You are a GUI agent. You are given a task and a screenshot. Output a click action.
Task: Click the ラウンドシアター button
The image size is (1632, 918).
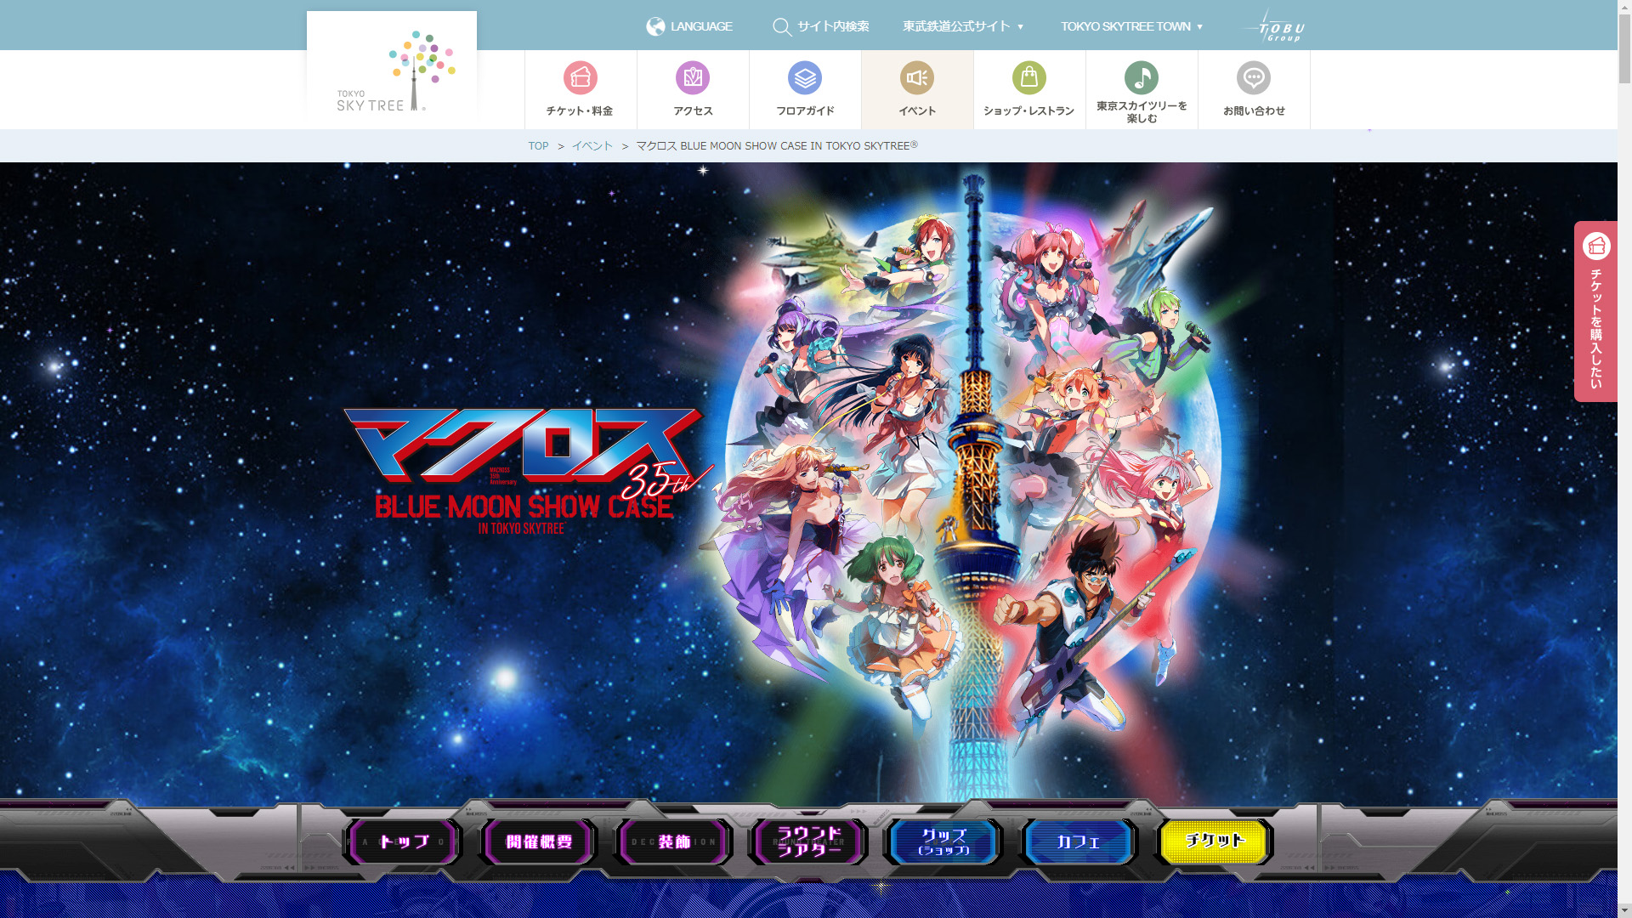click(x=809, y=841)
